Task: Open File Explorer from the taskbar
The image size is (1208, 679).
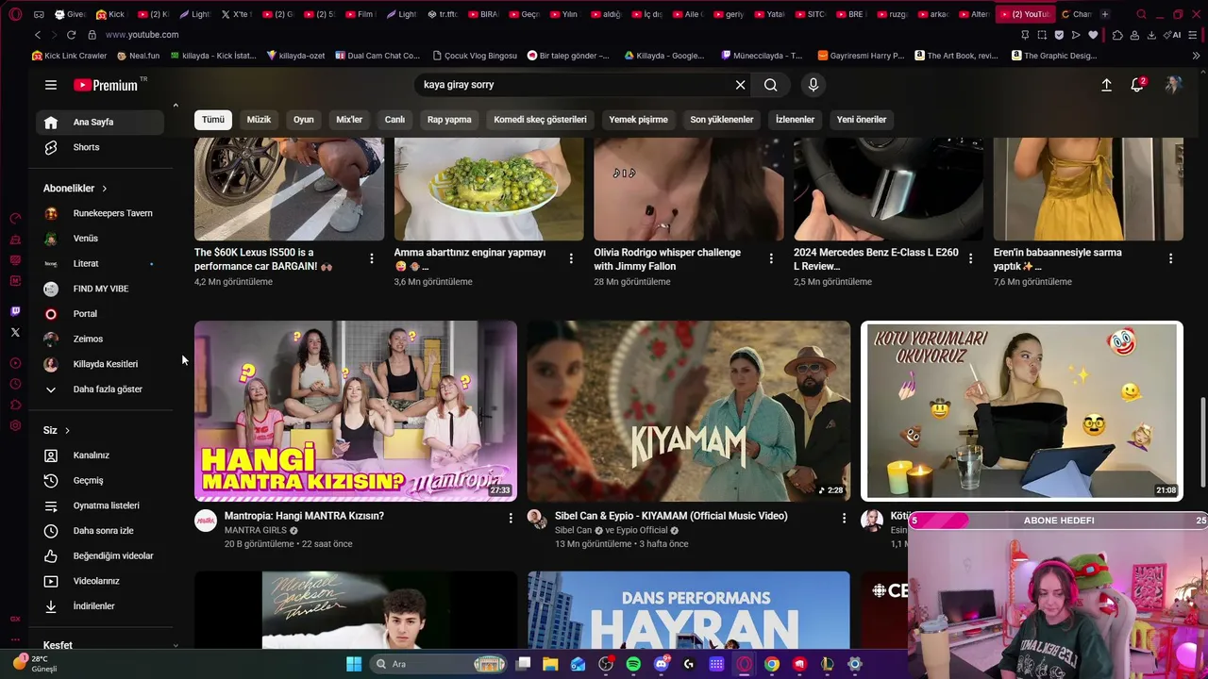Action: pos(550,664)
